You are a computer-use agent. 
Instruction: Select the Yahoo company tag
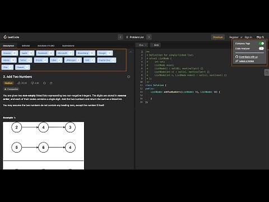tap(25, 60)
